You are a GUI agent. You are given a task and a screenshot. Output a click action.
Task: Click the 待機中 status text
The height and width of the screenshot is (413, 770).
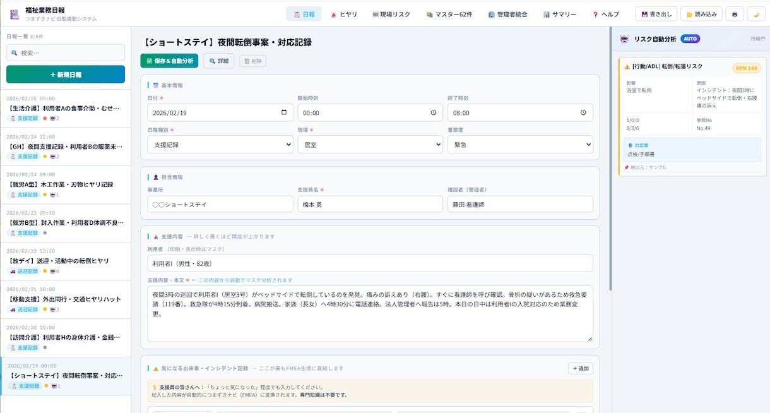[x=757, y=39]
